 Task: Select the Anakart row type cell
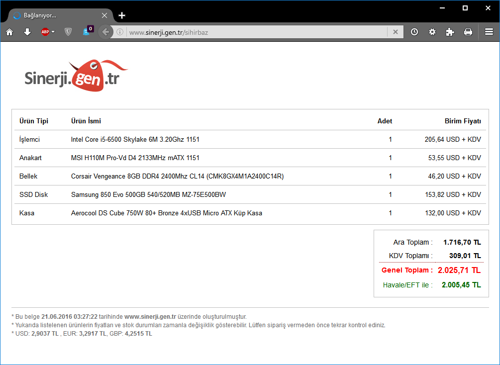coord(30,158)
